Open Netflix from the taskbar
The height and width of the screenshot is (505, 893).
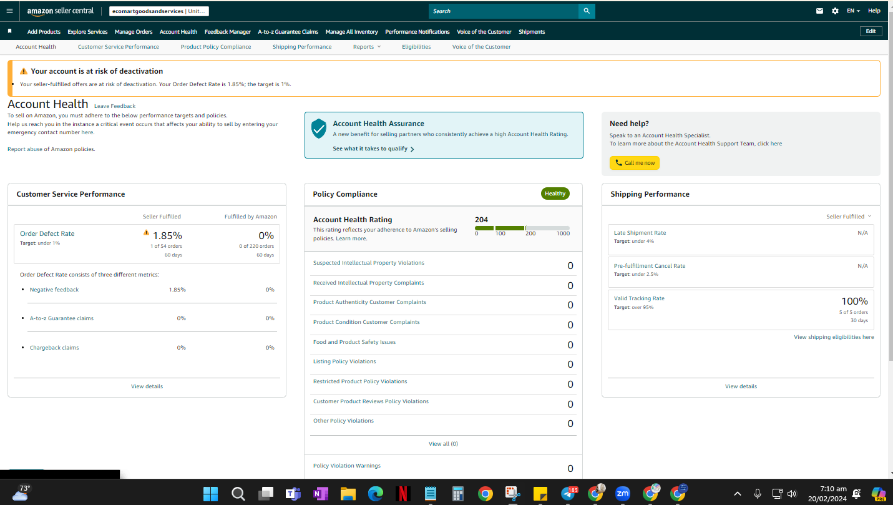pos(403,494)
